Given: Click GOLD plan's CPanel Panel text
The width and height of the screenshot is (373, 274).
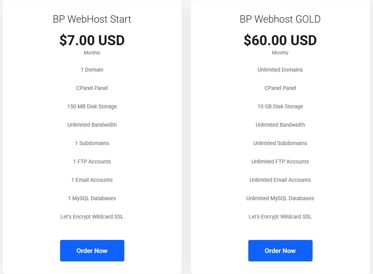Looking at the screenshot, I should pos(280,88).
